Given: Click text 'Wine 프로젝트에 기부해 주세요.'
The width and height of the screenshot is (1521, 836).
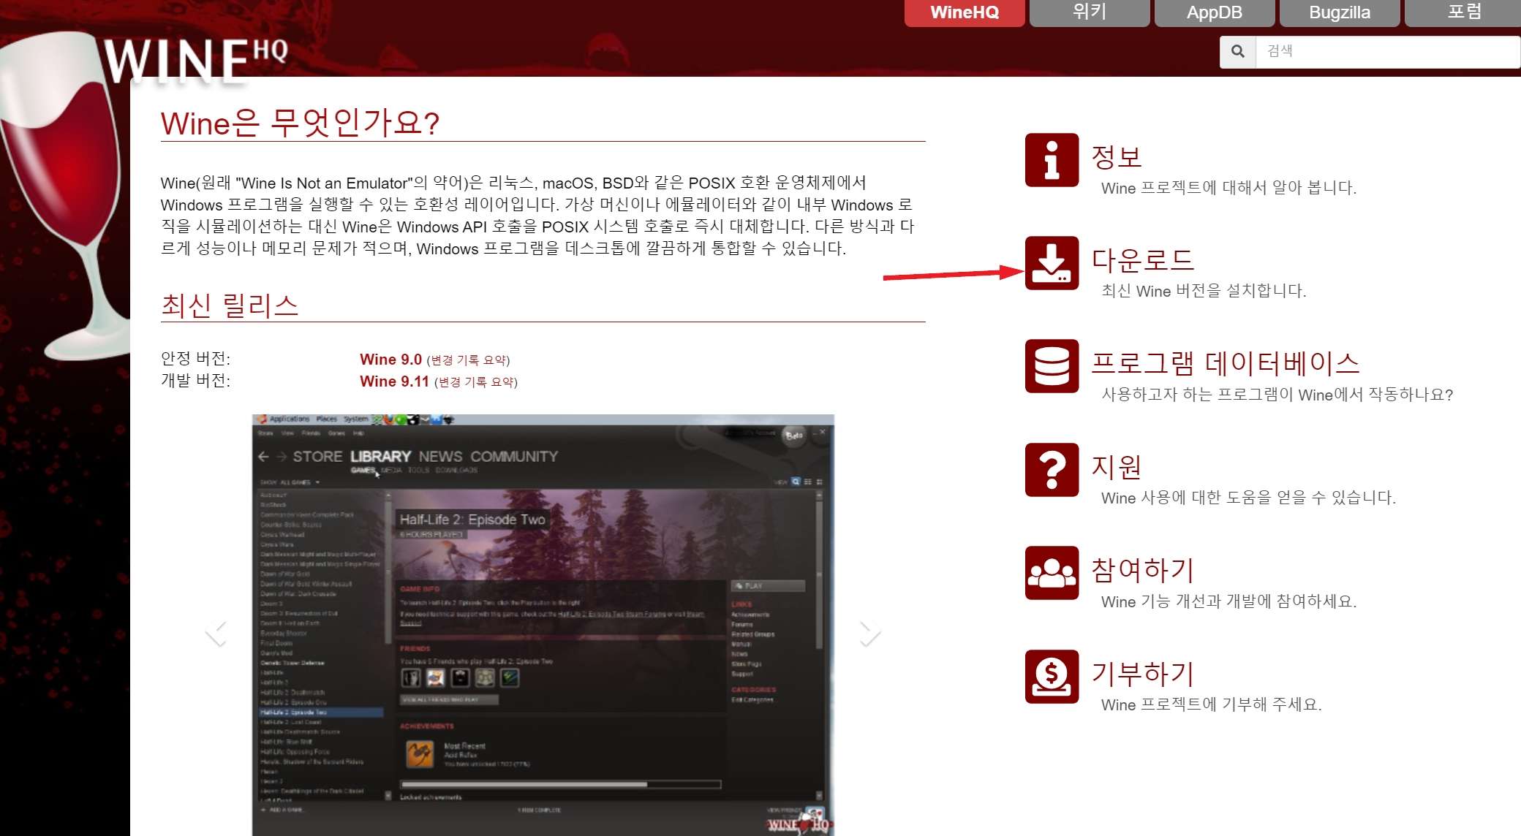Looking at the screenshot, I should point(1212,704).
